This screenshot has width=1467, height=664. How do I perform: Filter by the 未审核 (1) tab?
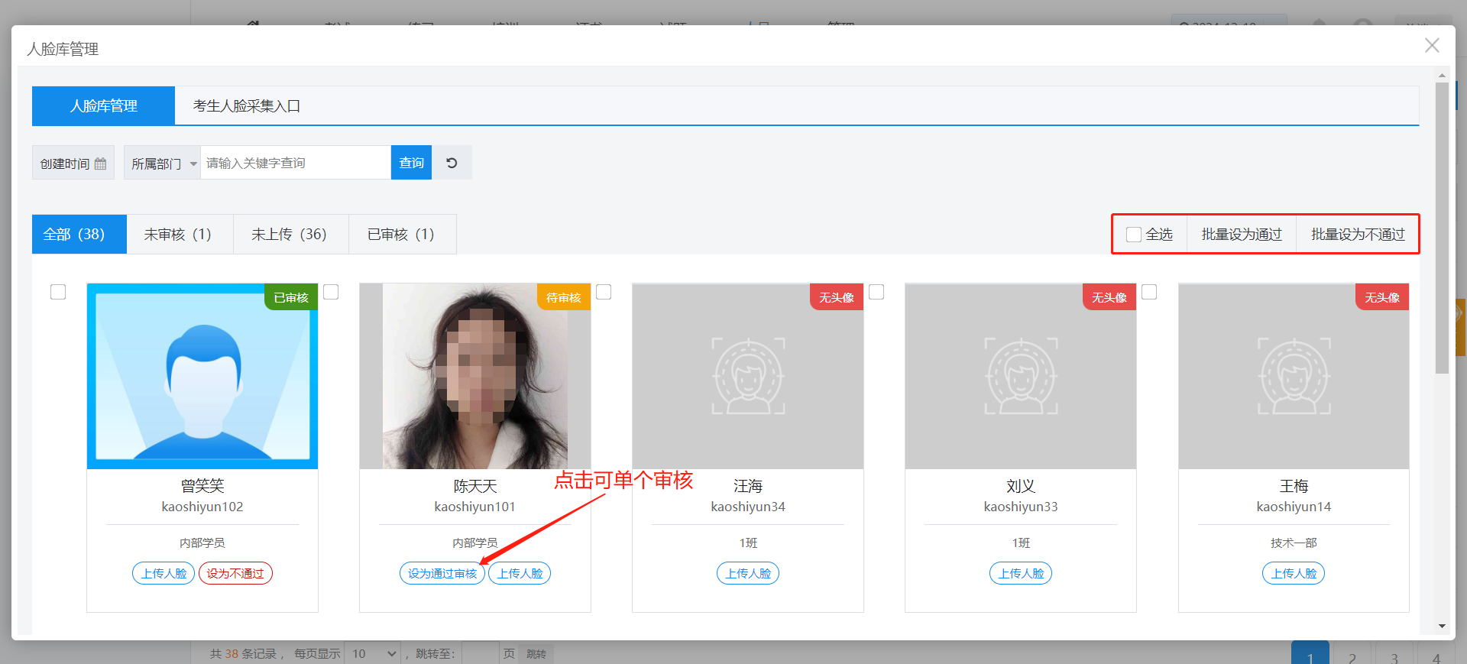coord(179,235)
